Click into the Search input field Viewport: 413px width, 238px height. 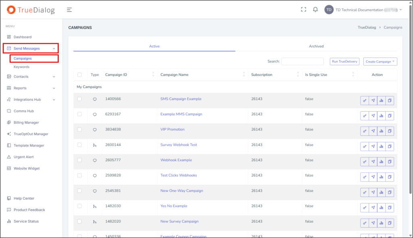pyautogui.click(x=302, y=61)
